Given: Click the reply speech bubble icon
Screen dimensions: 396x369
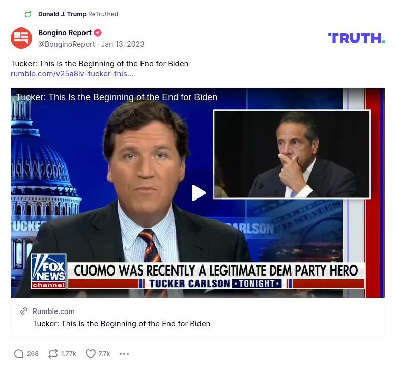Looking at the screenshot, I should click(19, 354).
